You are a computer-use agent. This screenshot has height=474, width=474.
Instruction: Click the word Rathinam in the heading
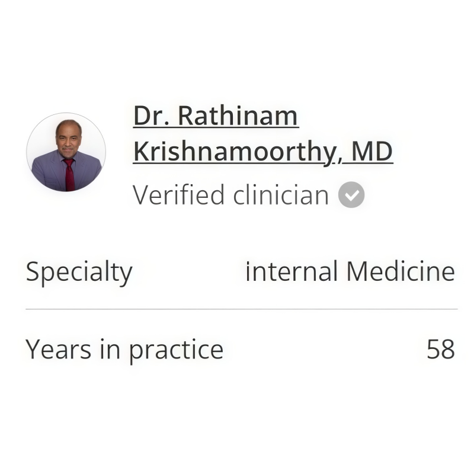click(238, 116)
